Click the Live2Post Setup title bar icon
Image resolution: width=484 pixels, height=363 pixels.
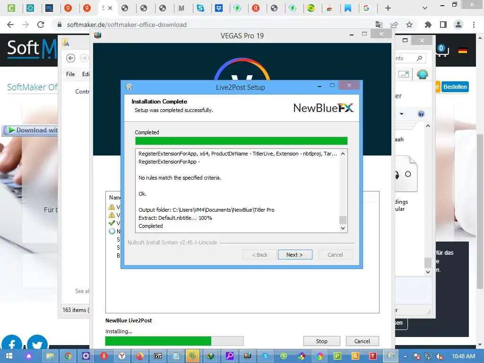point(129,87)
